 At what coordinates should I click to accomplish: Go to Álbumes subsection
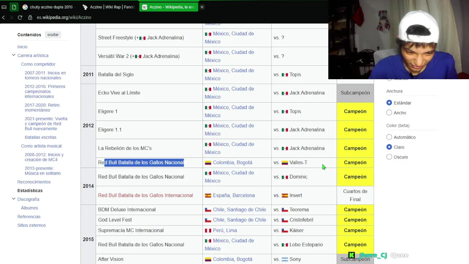click(29, 208)
